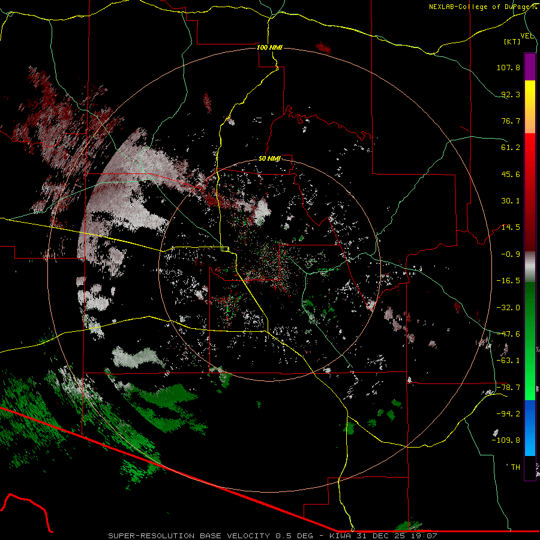Click the Super-Resolution Base Velocity caption at bottom
Viewport: 540px width, 540px height.
pos(272,536)
